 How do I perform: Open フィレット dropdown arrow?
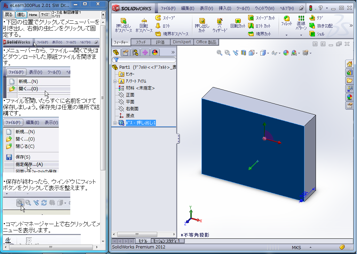click(x=286, y=35)
